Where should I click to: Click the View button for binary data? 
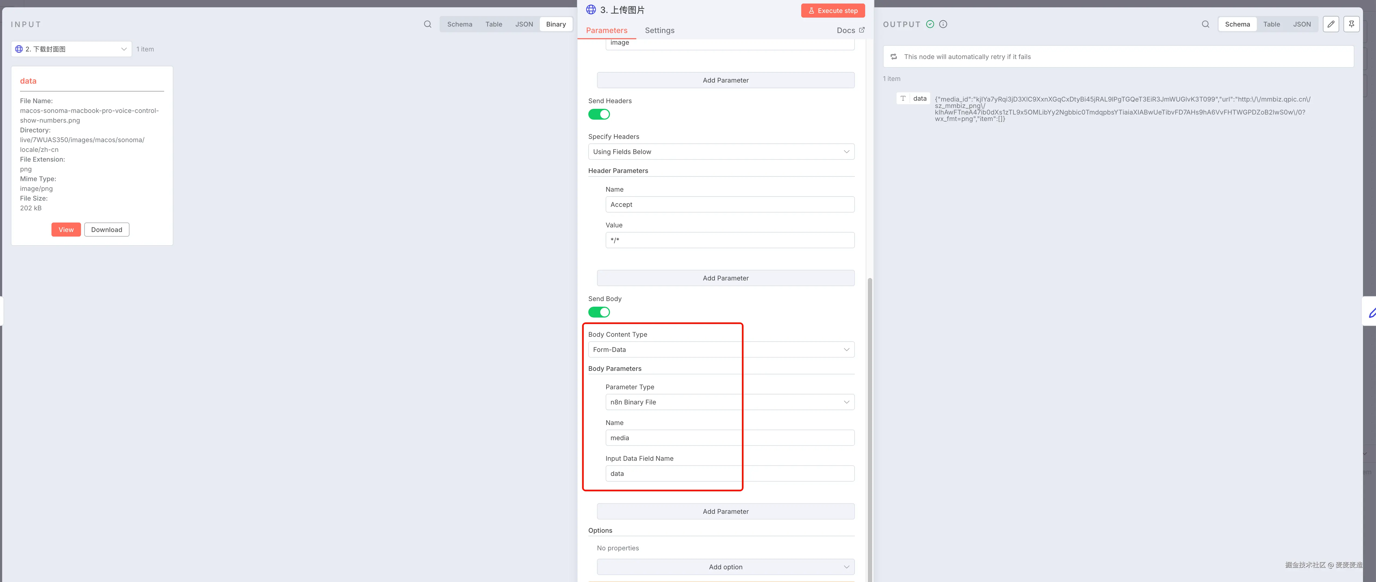click(x=66, y=230)
